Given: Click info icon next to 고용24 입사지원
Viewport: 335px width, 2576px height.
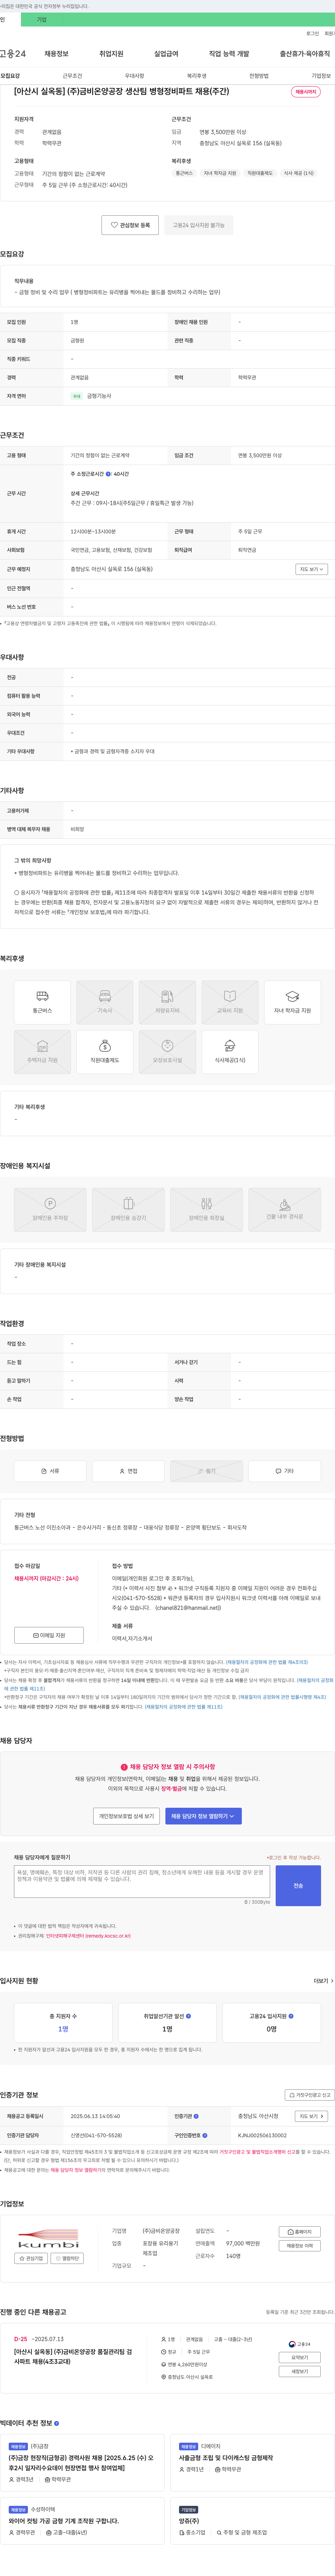Looking at the screenshot, I should click(291, 2016).
